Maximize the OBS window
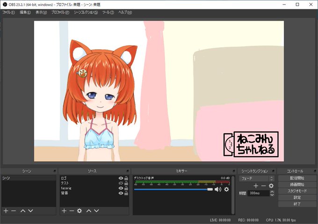318x224 pixels. (x=297, y=5)
